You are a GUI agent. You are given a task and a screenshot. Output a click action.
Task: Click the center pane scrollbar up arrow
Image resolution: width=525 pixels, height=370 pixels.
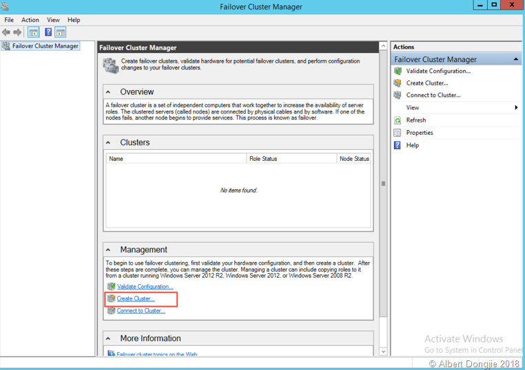tap(383, 46)
